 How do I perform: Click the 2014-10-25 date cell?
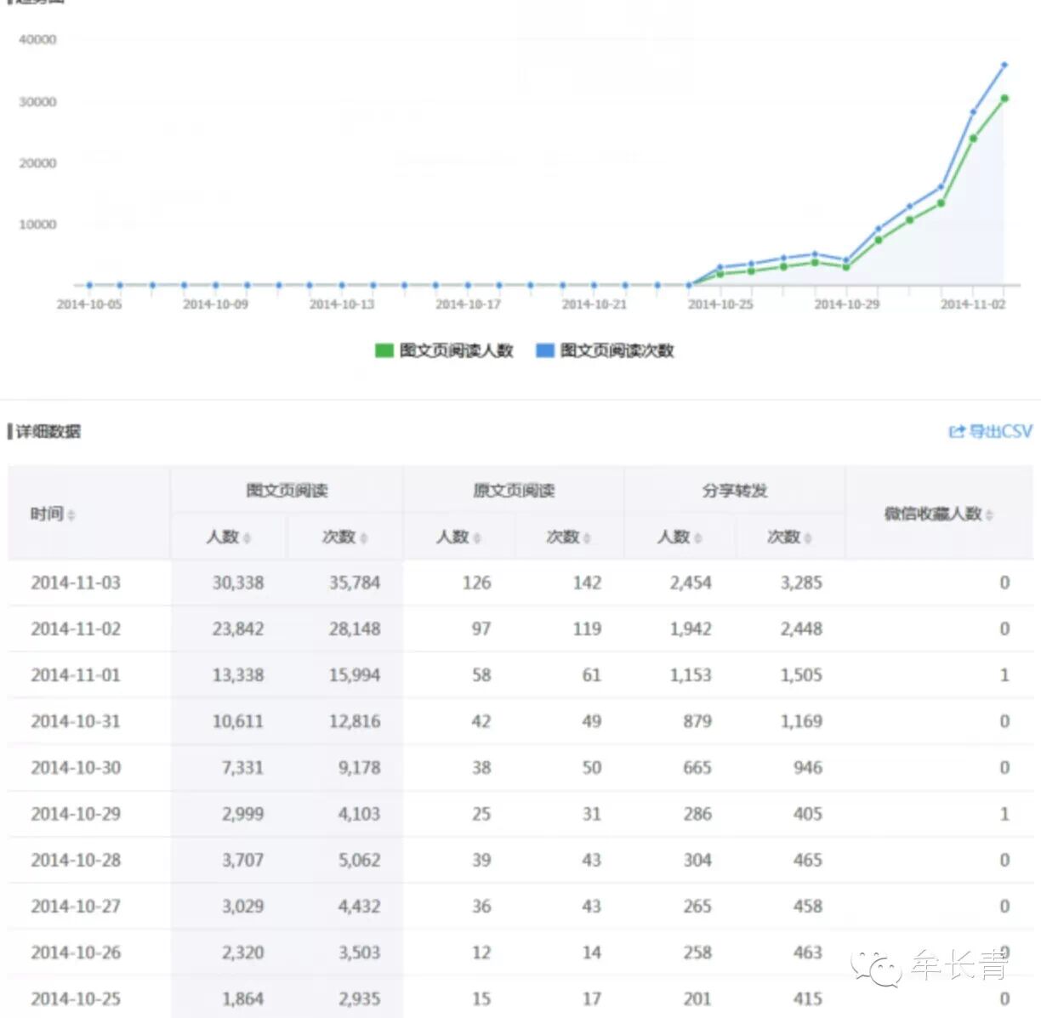click(x=76, y=998)
